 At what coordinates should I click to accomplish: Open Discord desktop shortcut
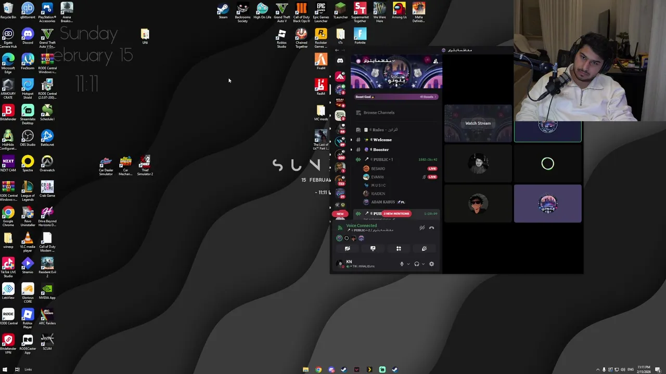pyautogui.click(x=28, y=36)
